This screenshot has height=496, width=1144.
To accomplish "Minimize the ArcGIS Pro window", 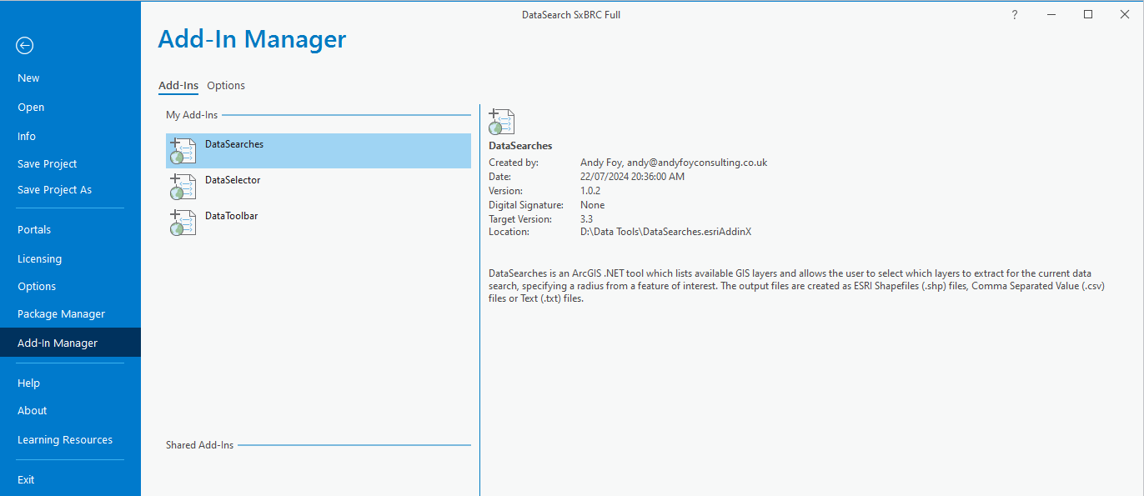I will pyautogui.click(x=1051, y=14).
